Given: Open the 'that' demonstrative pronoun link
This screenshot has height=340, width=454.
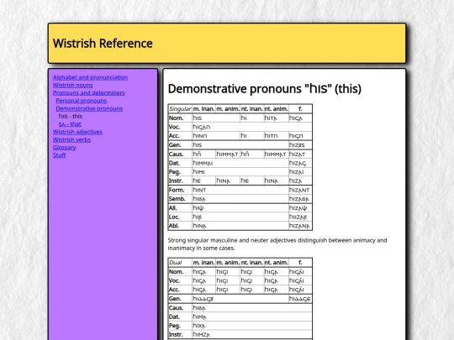Looking at the screenshot, I should (70, 124).
